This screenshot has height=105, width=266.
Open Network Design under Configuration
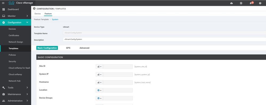[16, 42]
